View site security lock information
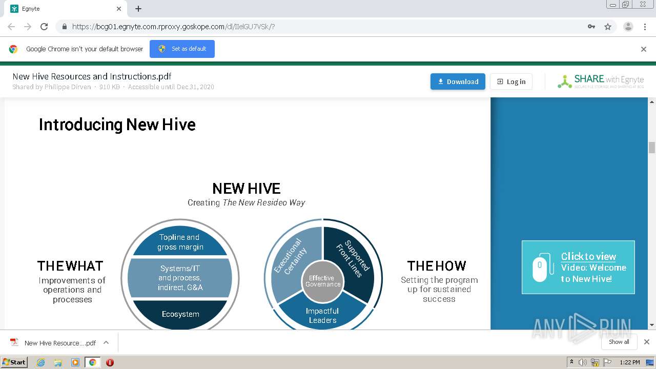This screenshot has height=369, width=656. coord(64,27)
